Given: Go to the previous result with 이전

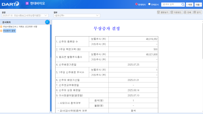Looking at the screenshot, I should pos(190,5).
